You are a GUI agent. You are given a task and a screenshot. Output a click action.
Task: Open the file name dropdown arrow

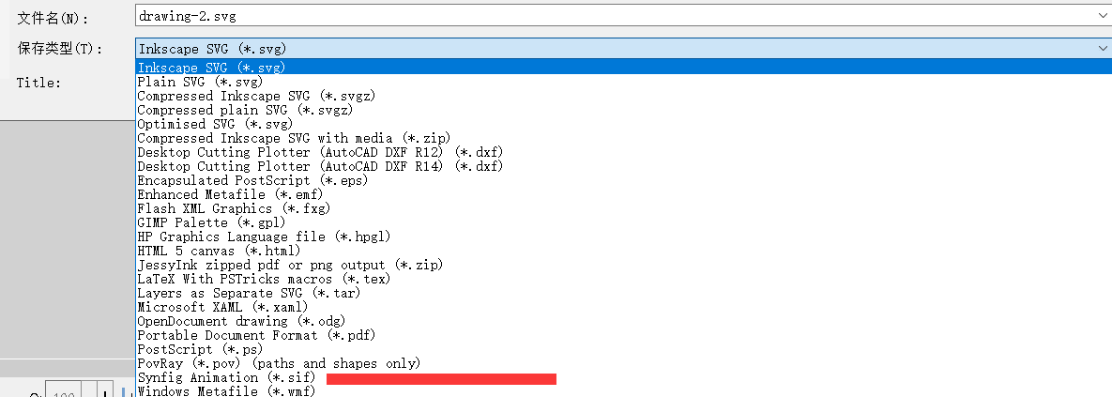(1101, 15)
